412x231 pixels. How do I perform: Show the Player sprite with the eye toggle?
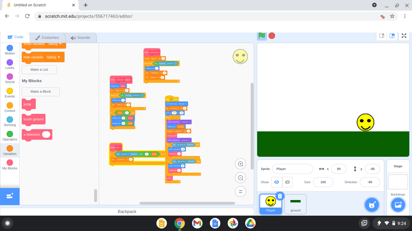276,182
